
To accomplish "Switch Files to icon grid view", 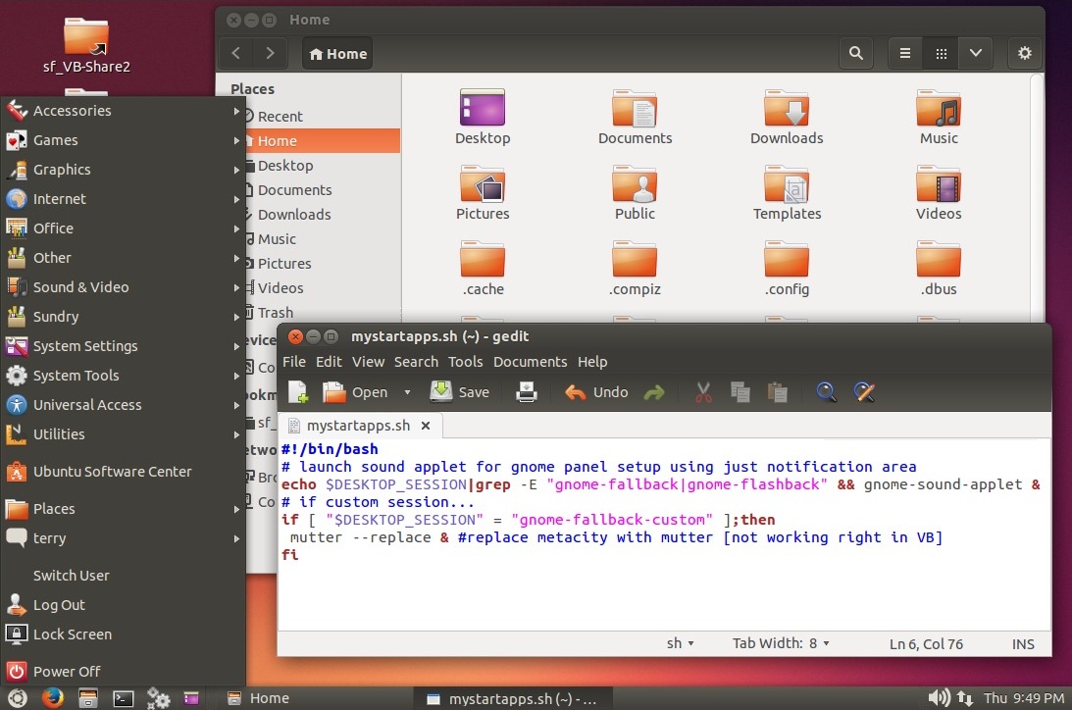I will [x=941, y=53].
